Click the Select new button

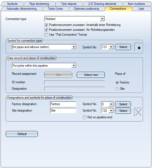pos(91,75)
